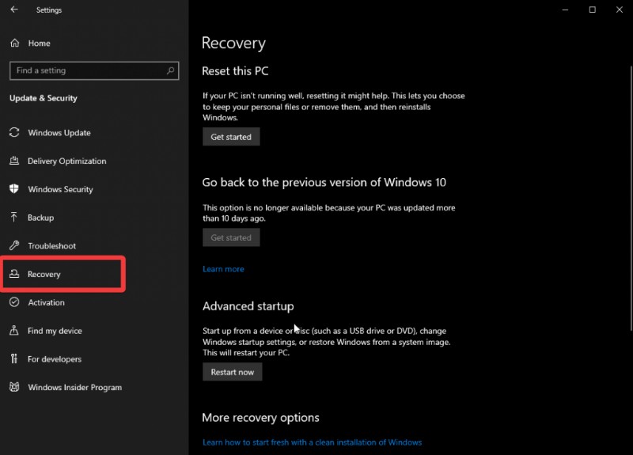Image resolution: width=633 pixels, height=455 pixels.
Task: Click the Activation checkmark circle icon
Action: (x=14, y=302)
